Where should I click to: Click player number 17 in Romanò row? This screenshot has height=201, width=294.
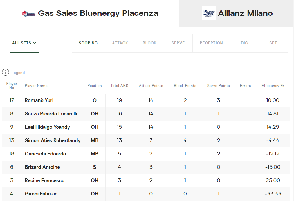pyautogui.click(x=12, y=100)
